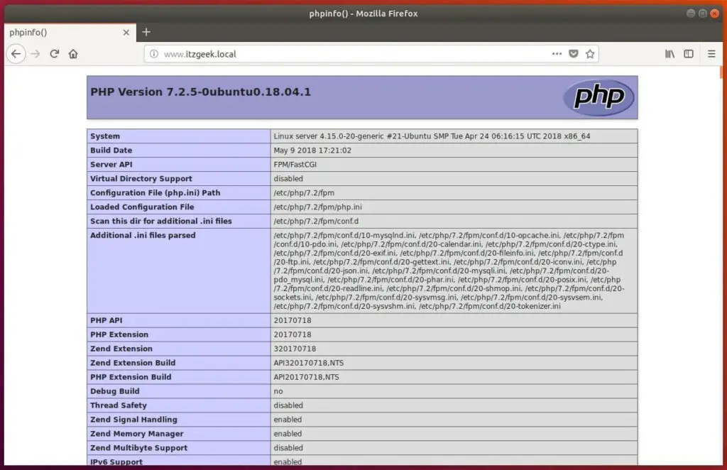
Task: Click the /etc/php/7.2/fpm/conf.d value
Action: point(316,221)
